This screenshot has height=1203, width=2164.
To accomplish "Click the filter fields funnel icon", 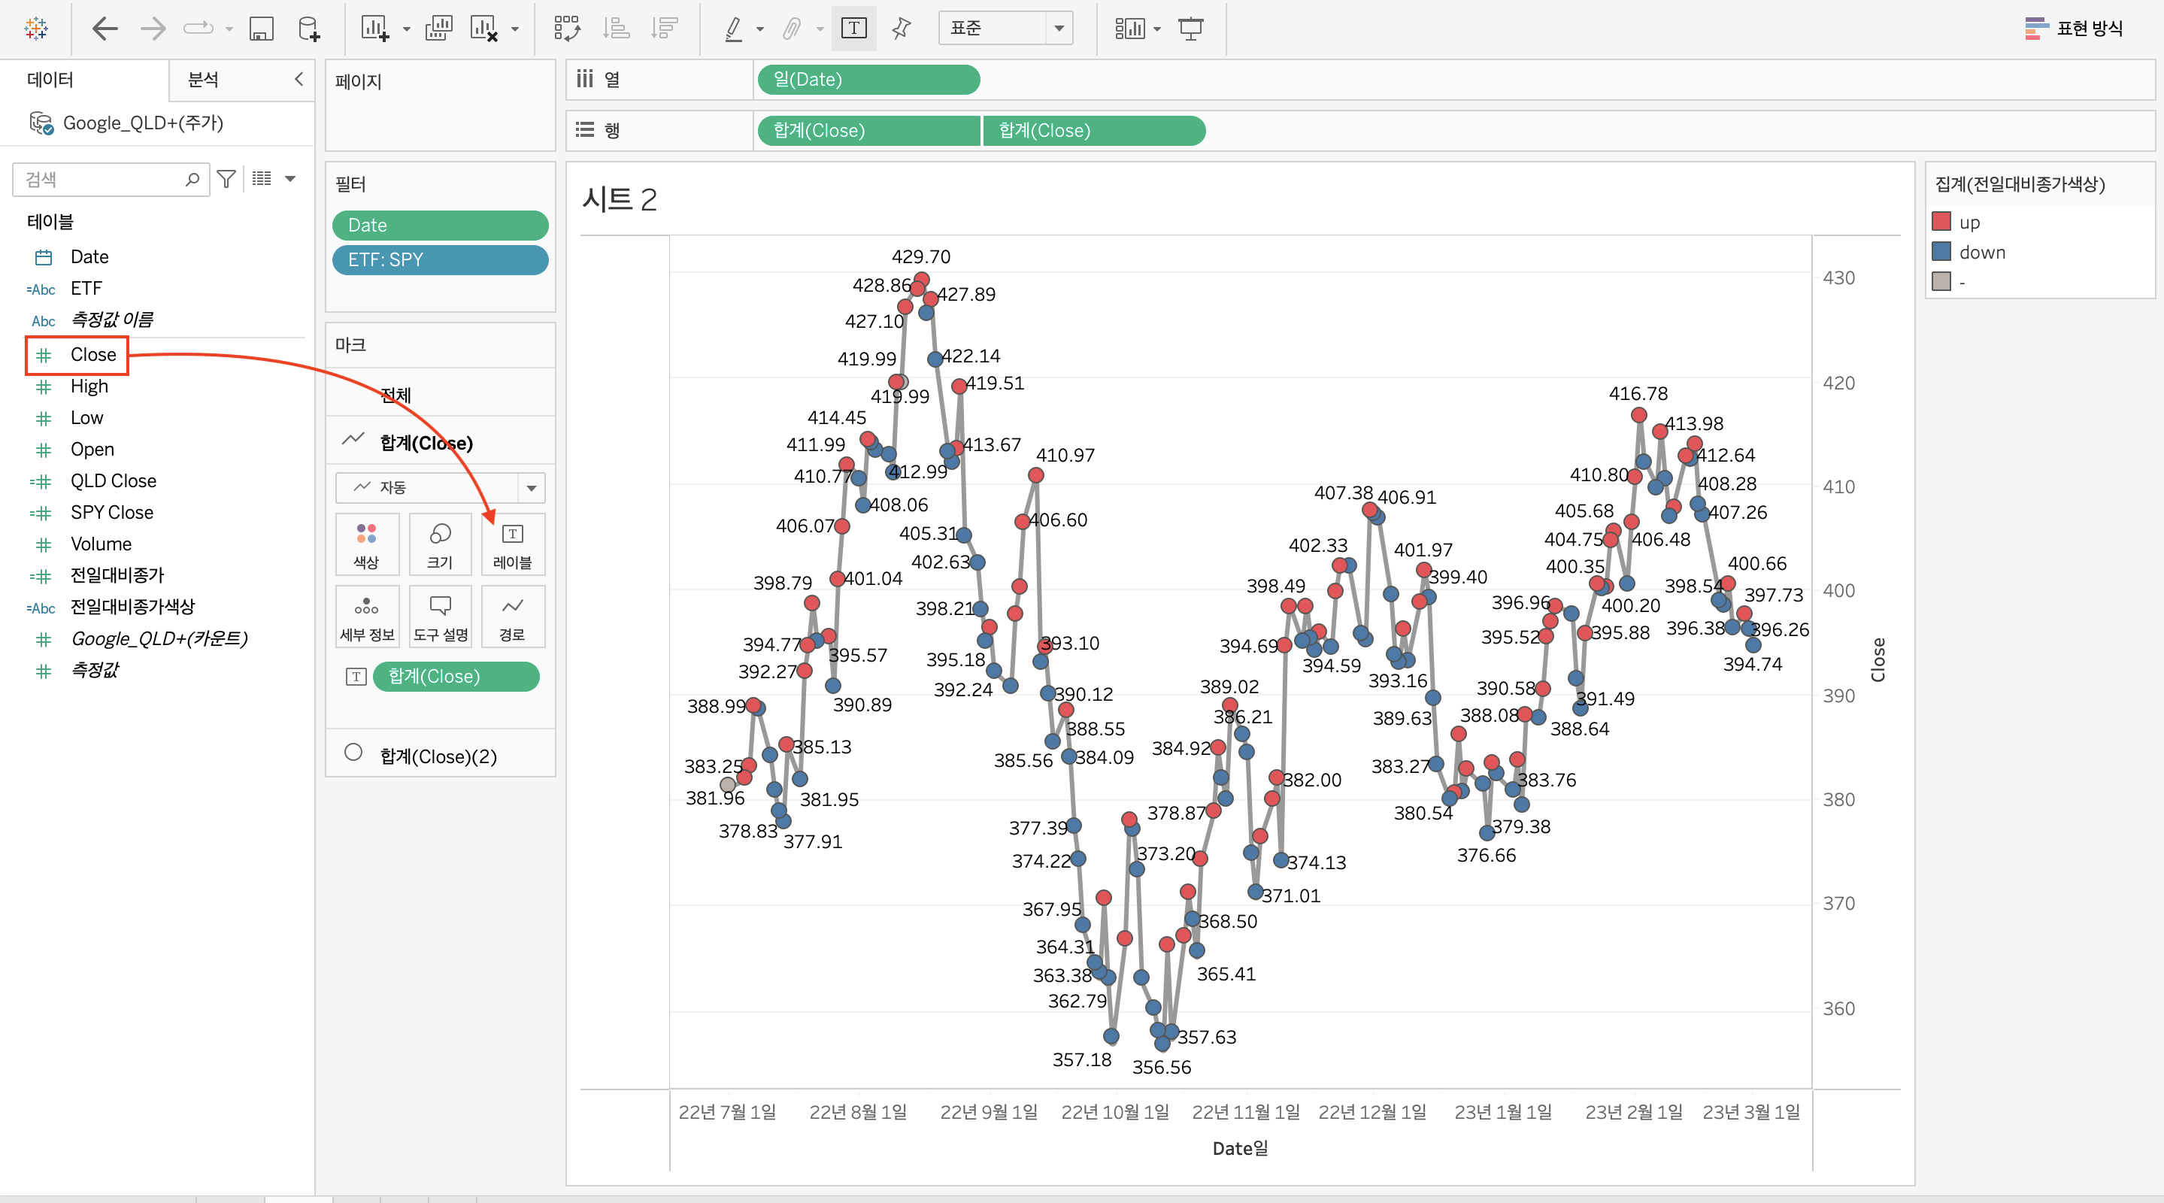I will tap(226, 179).
